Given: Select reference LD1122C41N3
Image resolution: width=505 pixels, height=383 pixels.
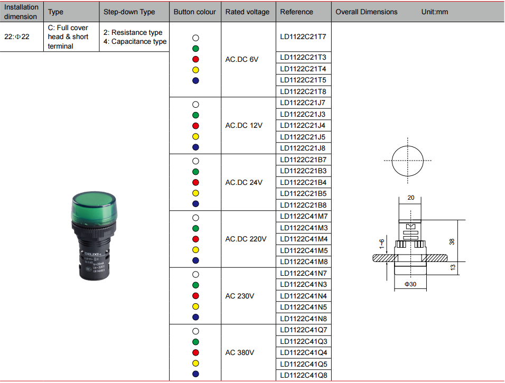Looking at the screenshot, I should coord(304,284).
